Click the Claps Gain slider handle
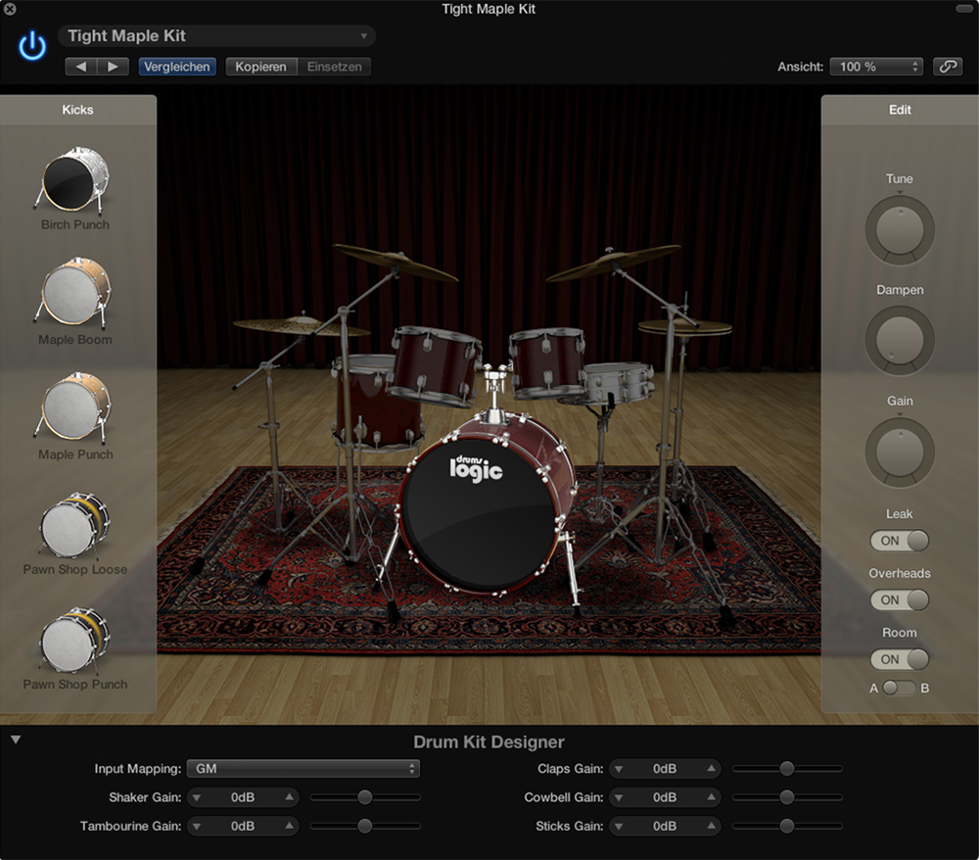Image resolution: width=979 pixels, height=860 pixels. 786,769
